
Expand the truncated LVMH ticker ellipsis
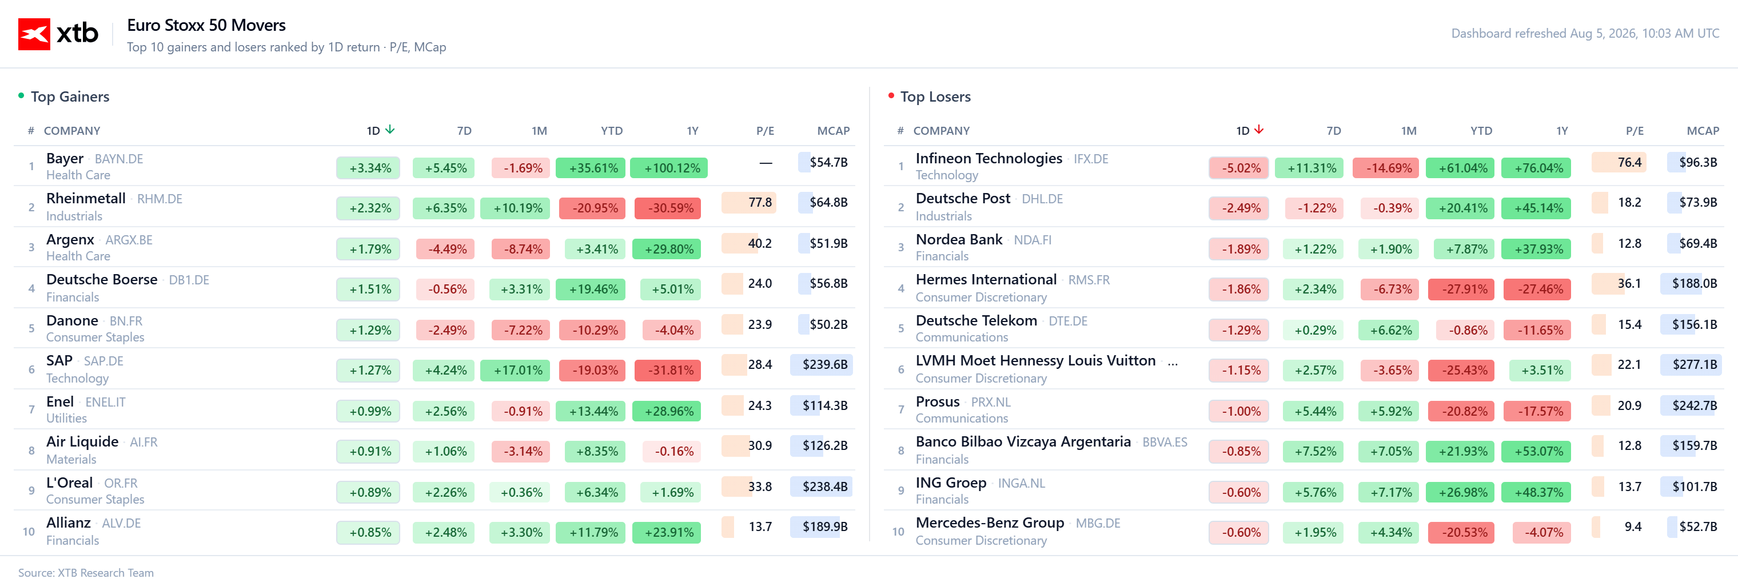click(1173, 362)
